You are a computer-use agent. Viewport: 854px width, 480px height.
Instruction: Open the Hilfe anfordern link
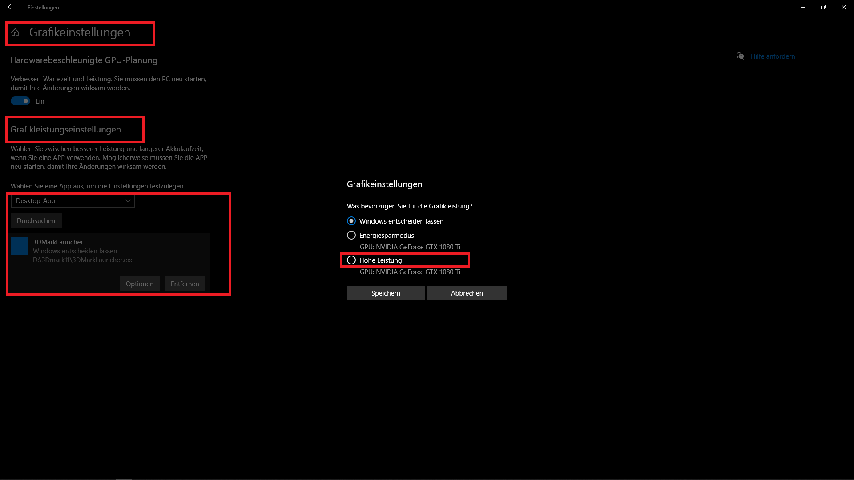773,56
